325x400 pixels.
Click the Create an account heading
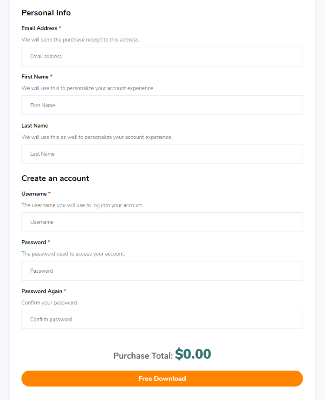click(x=55, y=178)
